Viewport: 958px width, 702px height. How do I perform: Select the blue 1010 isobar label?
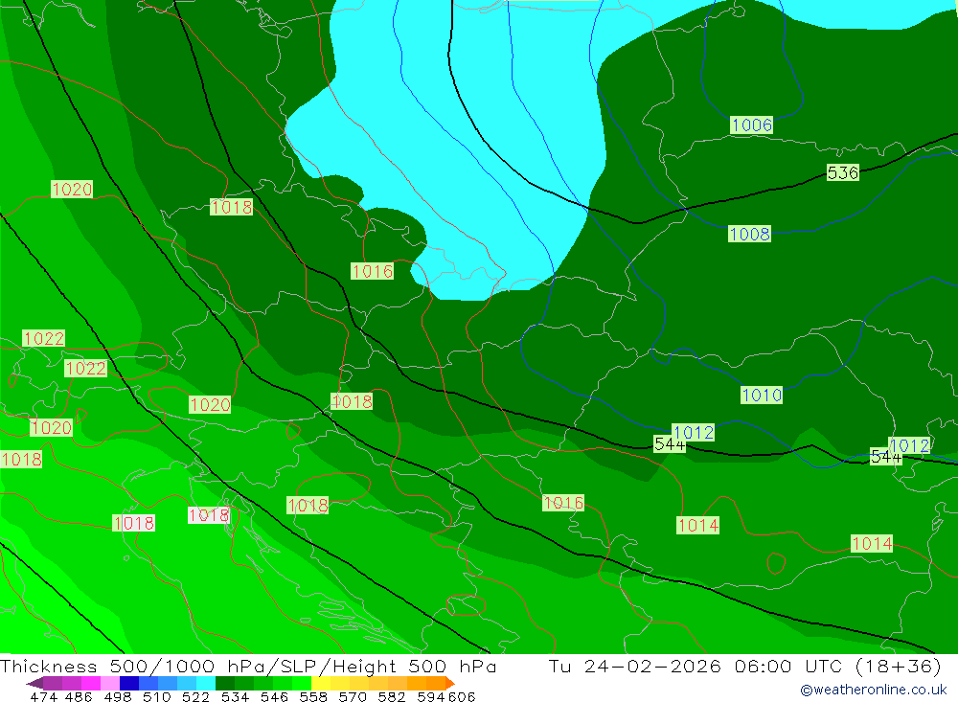[762, 396]
